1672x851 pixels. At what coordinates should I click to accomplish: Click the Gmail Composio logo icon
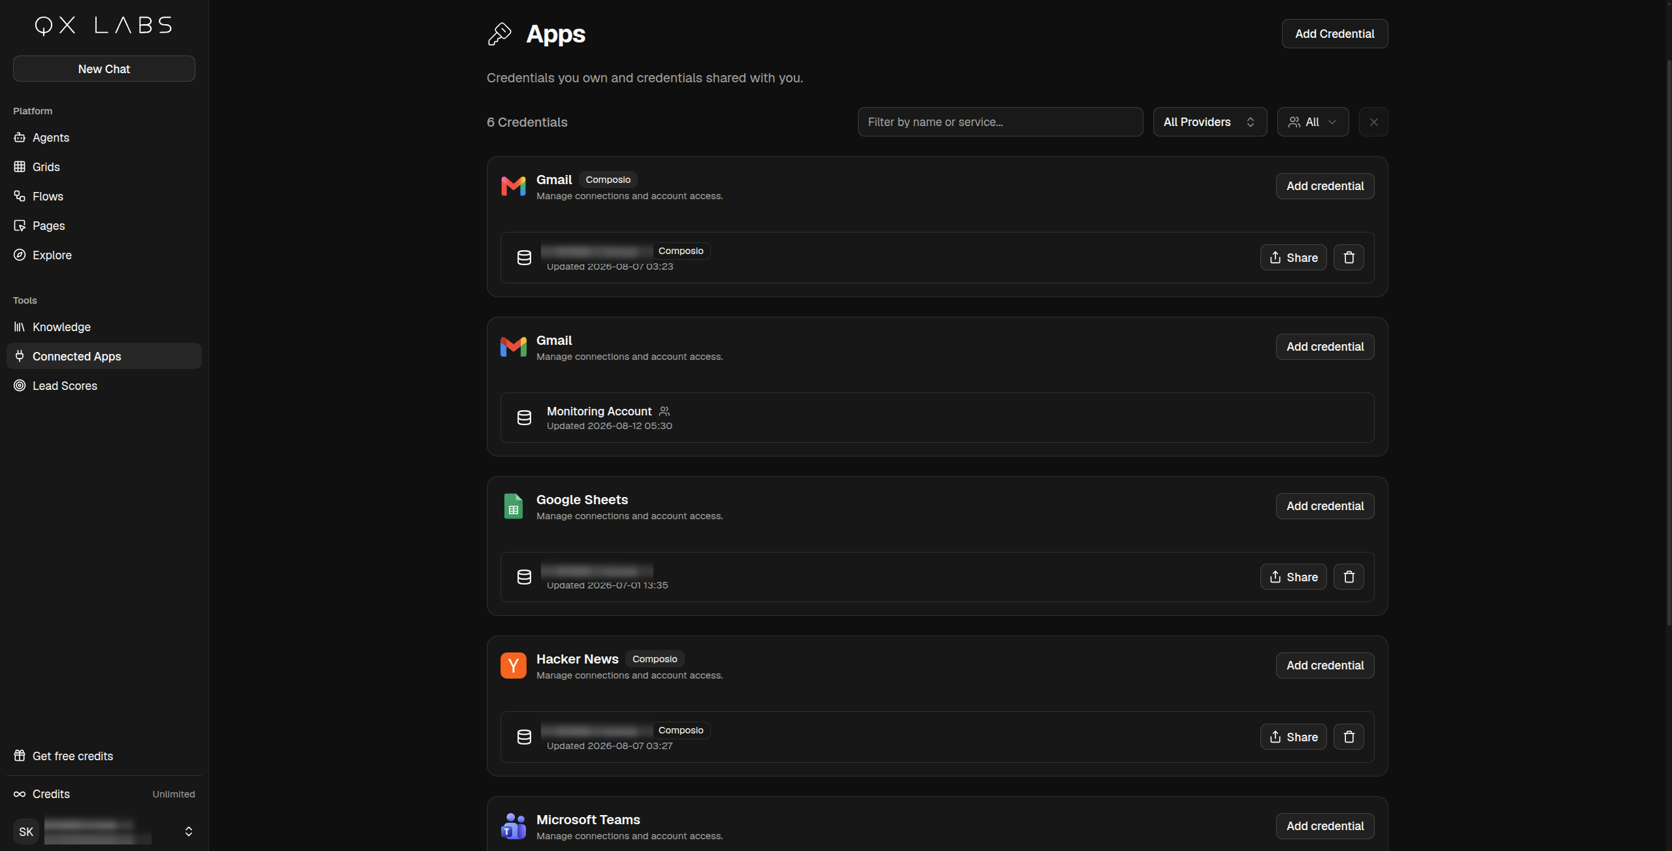514,186
